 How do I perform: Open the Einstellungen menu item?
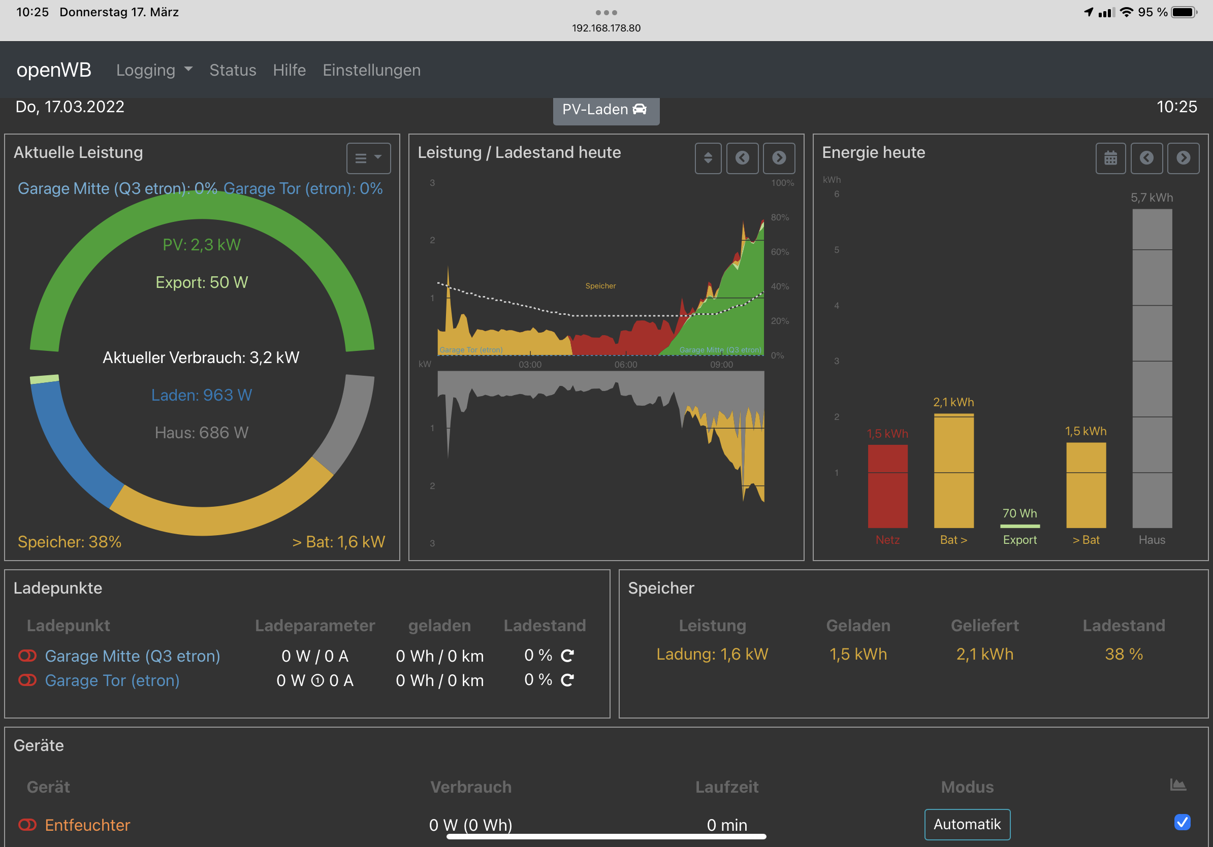(371, 70)
